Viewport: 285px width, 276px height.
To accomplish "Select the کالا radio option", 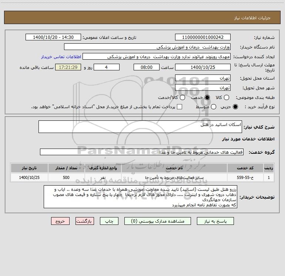I will coord(227,97).
